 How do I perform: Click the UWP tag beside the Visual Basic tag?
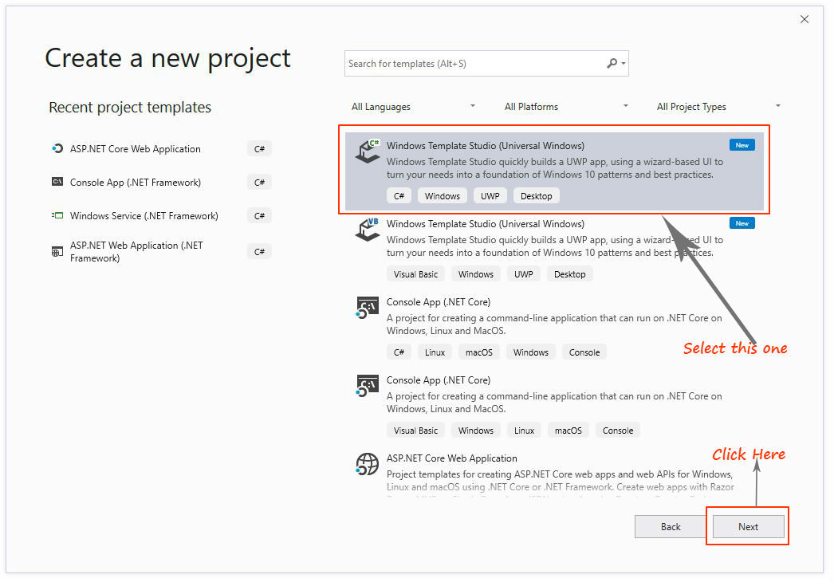[523, 274]
